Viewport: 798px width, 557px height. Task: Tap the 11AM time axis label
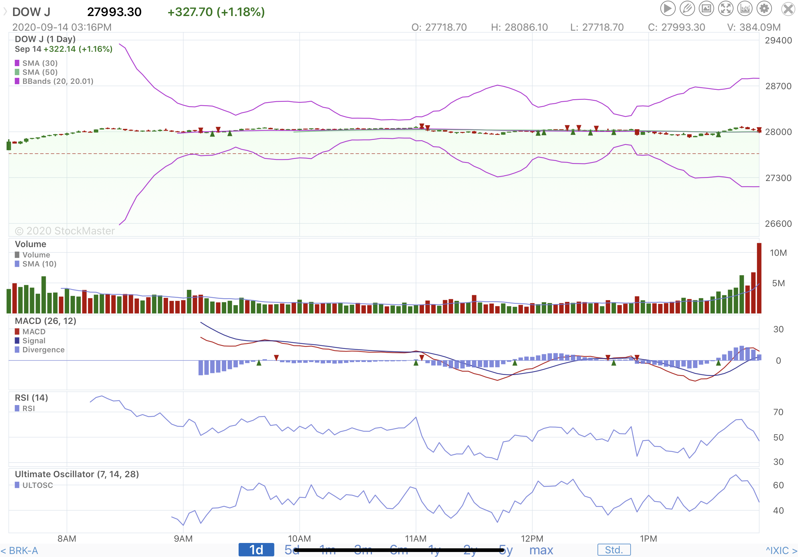click(x=416, y=539)
